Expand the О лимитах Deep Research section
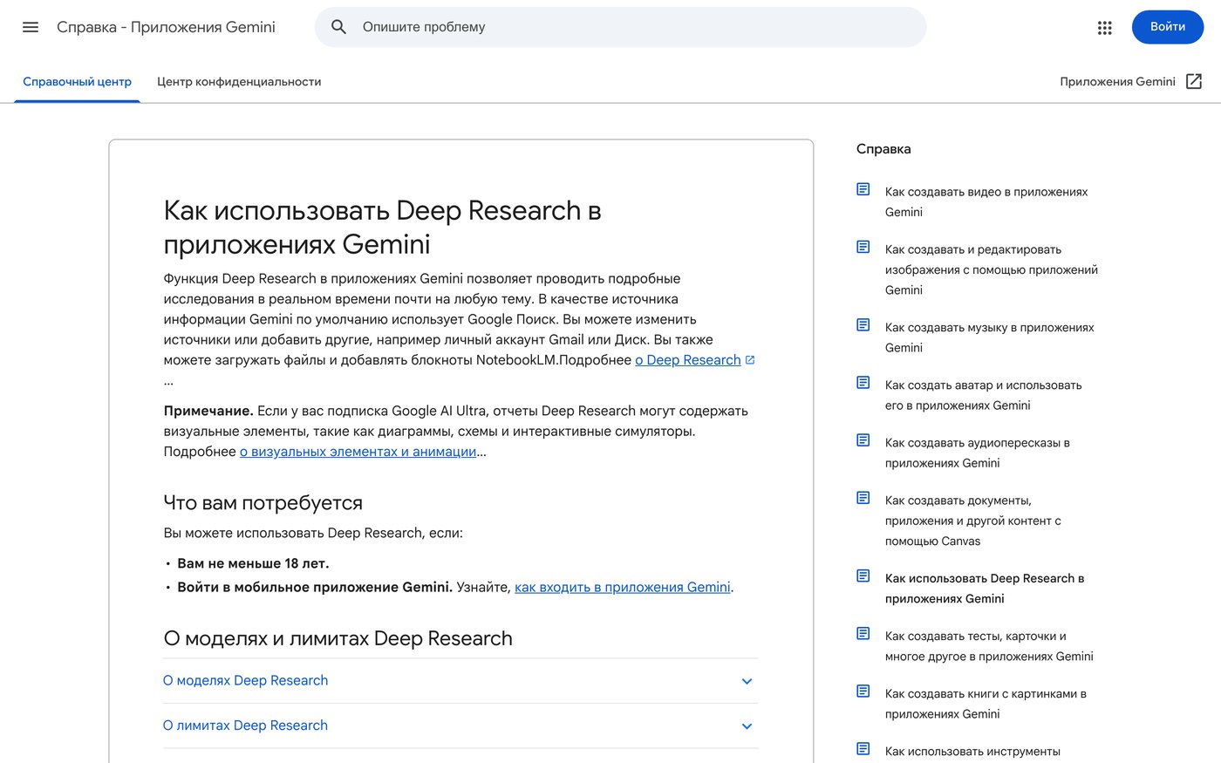 460,726
